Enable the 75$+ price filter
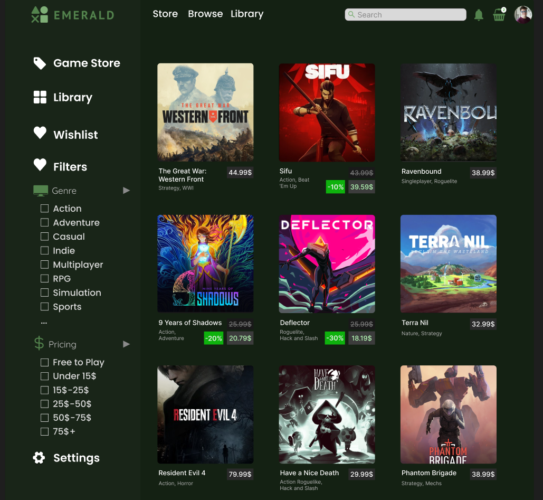This screenshot has height=500, width=543. point(44,431)
